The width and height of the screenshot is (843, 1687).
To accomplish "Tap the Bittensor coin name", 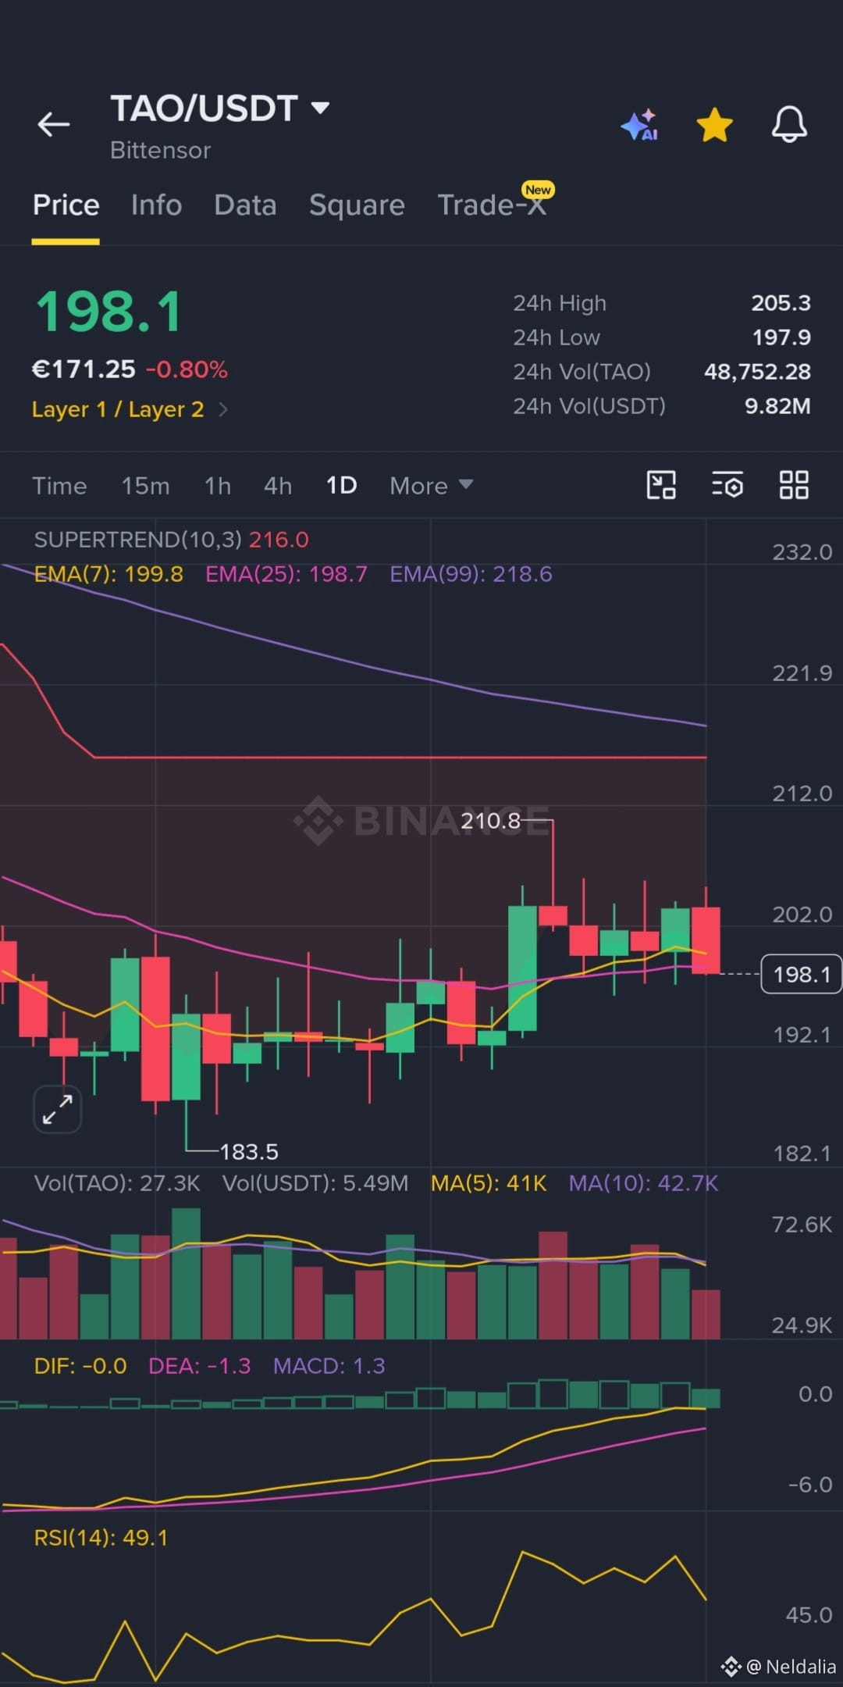I will (x=160, y=150).
